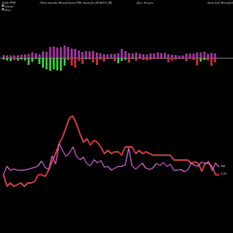Click the '5.85' price line end label

pos(224,174)
